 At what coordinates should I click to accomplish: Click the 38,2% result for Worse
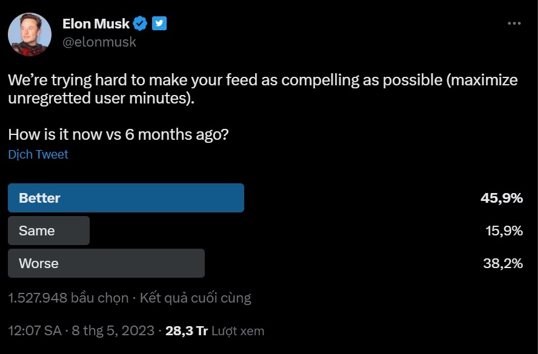coord(503,263)
